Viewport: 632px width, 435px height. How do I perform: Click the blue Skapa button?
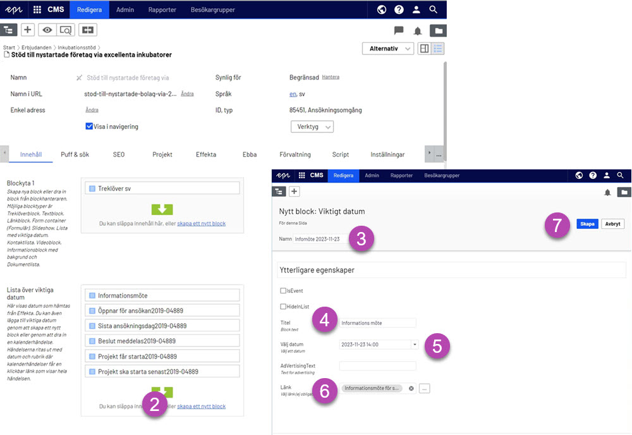pyautogui.click(x=587, y=224)
